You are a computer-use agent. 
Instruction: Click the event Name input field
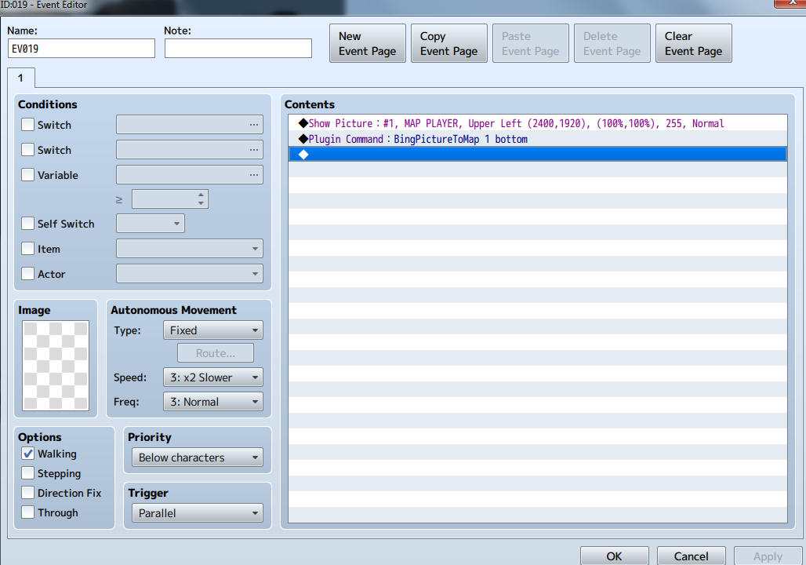point(82,49)
